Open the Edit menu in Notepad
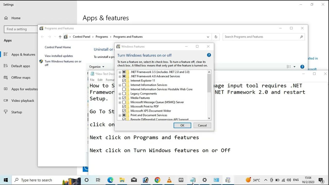The height and width of the screenshot is (185, 329). tap(100, 80)
